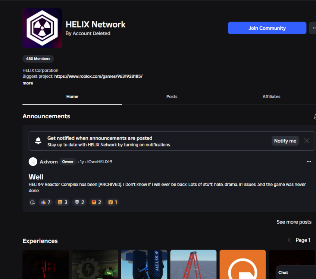Image resolution: width=316 pixels, height=279 pixels.
Task: Dismiss the announcement notification banner
Action: click(307, 141)
